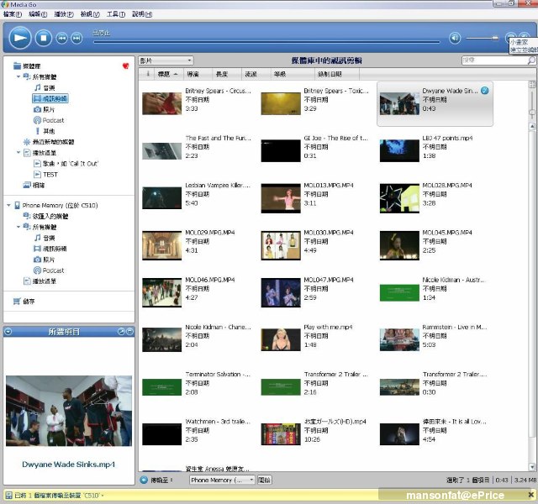The height and width of the screenshot is (504, 538).
Task: Select Podcast on Phone Memory device
Action: 49,270
